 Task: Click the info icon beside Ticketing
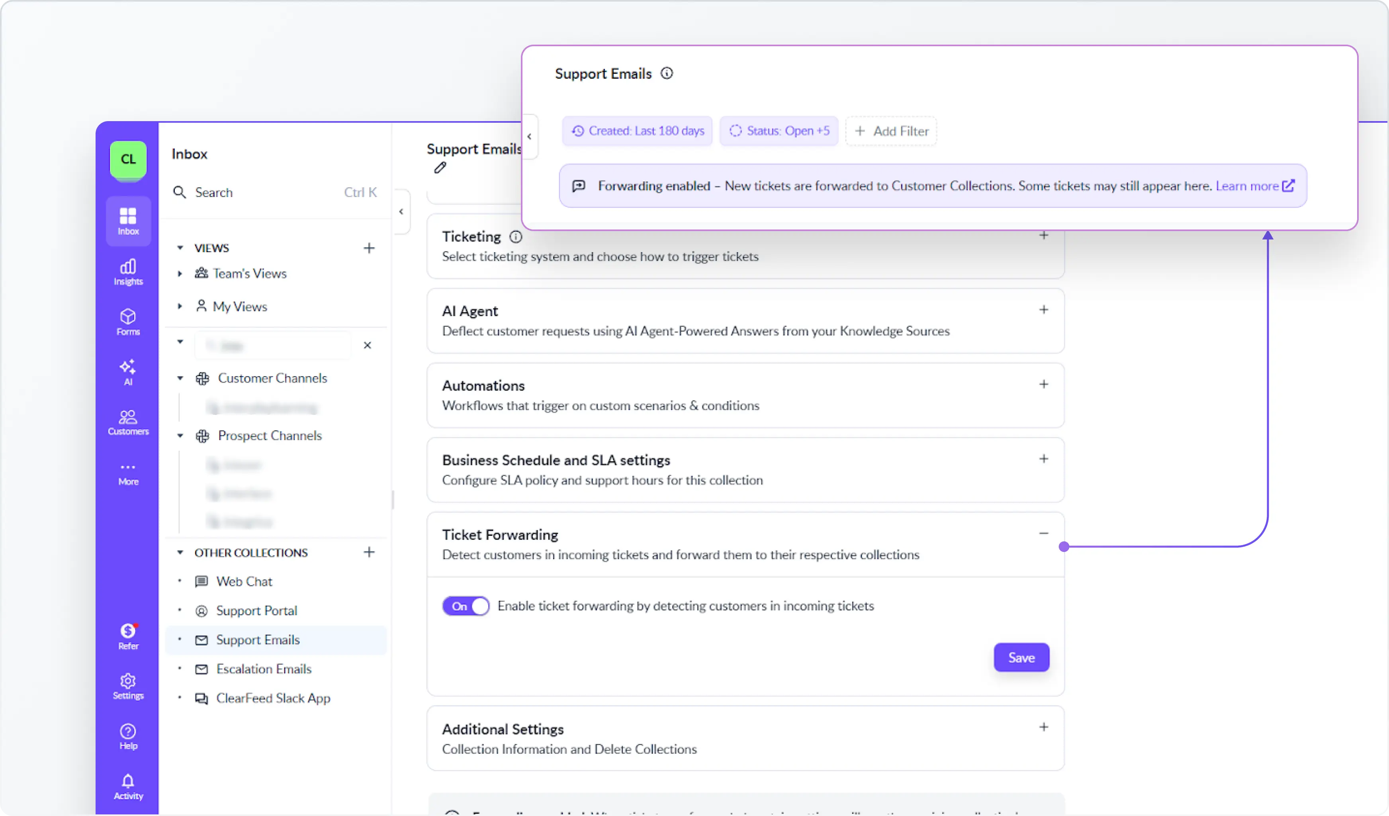click(515, 237)
